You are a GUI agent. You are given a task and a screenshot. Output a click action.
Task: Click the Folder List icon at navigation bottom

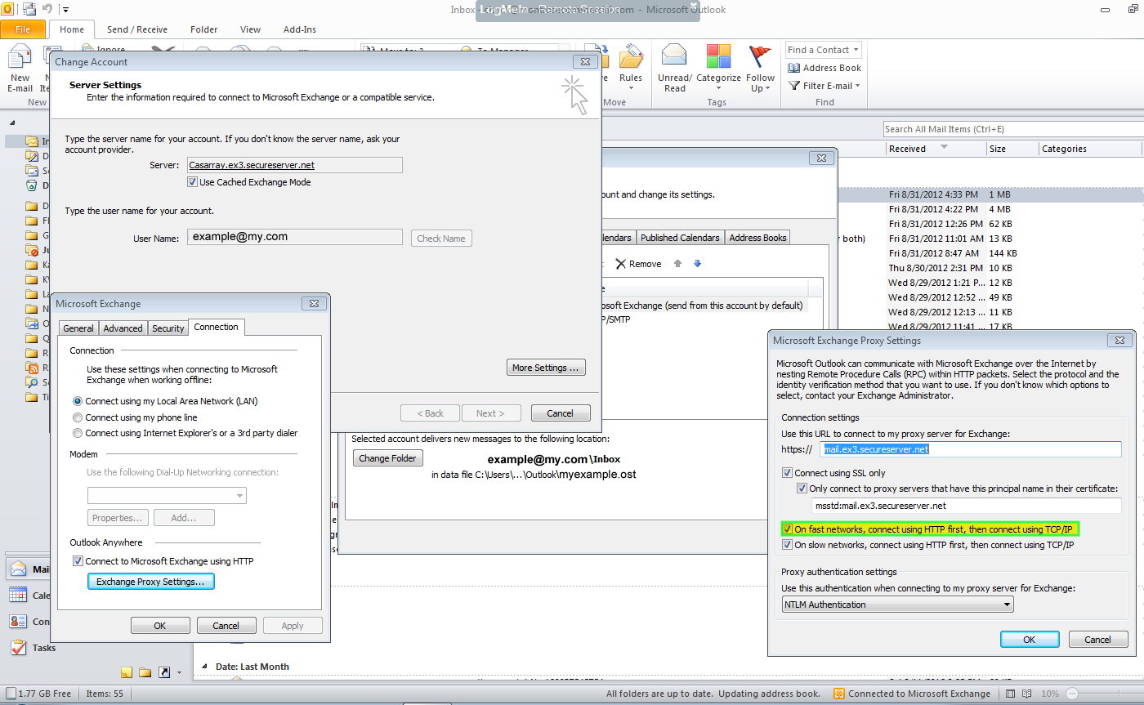(x=145, y=672)
